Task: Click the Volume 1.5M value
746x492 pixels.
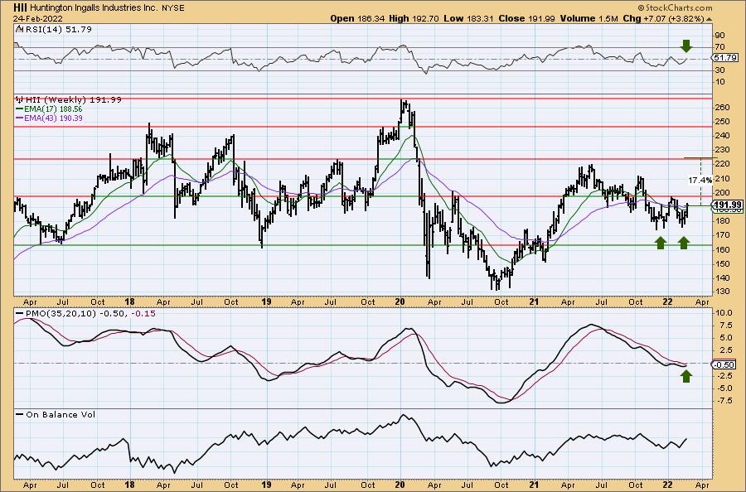Action: click(589, 18)
